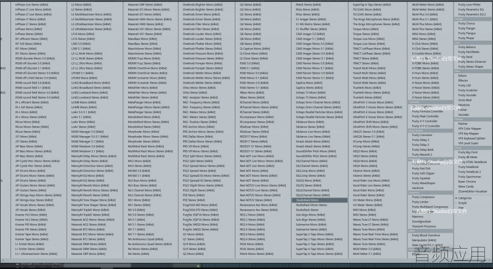493x269 pixels.
Task: Choose Fruity Parametric EQ 2
Action: tap(472, 14)
